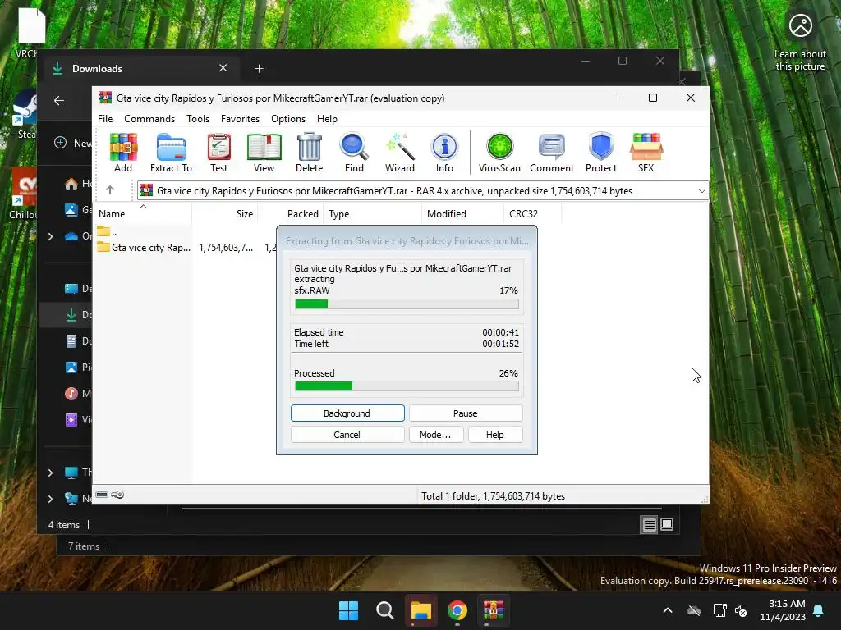Screen dimensions: 841x630
Task: Create SFX archive via SFX icon
Action: point(646,153)
